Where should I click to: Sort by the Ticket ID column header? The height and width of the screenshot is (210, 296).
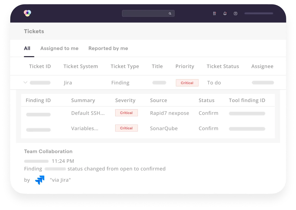[40, 66]
